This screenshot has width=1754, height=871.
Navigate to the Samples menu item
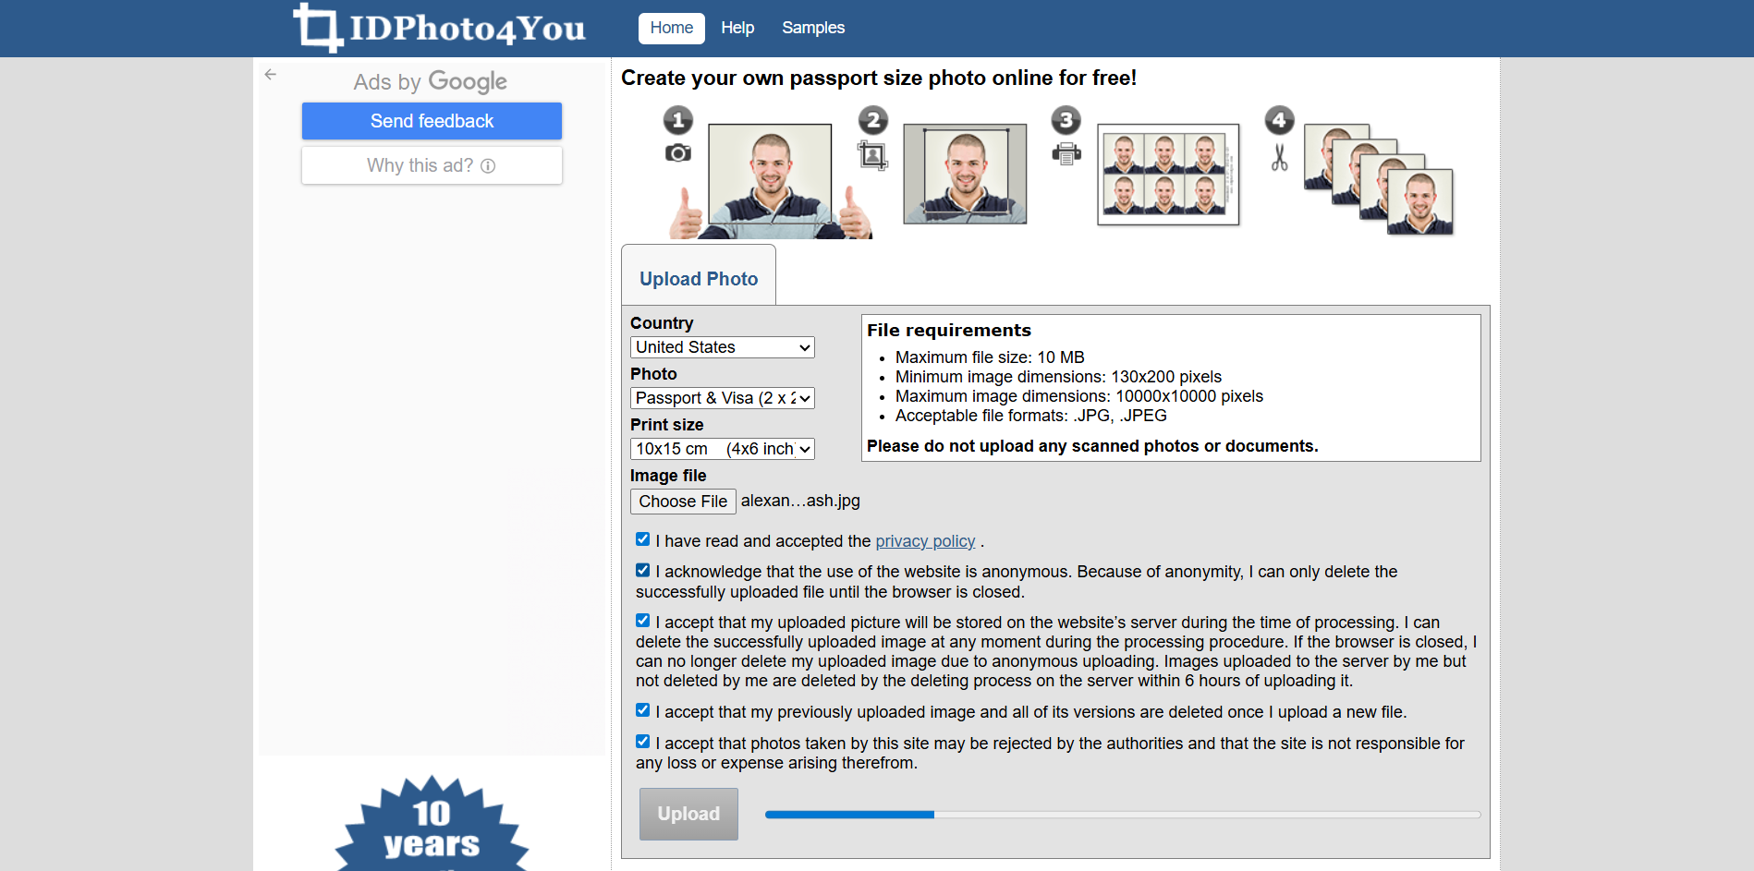click(x=812, y=28)
